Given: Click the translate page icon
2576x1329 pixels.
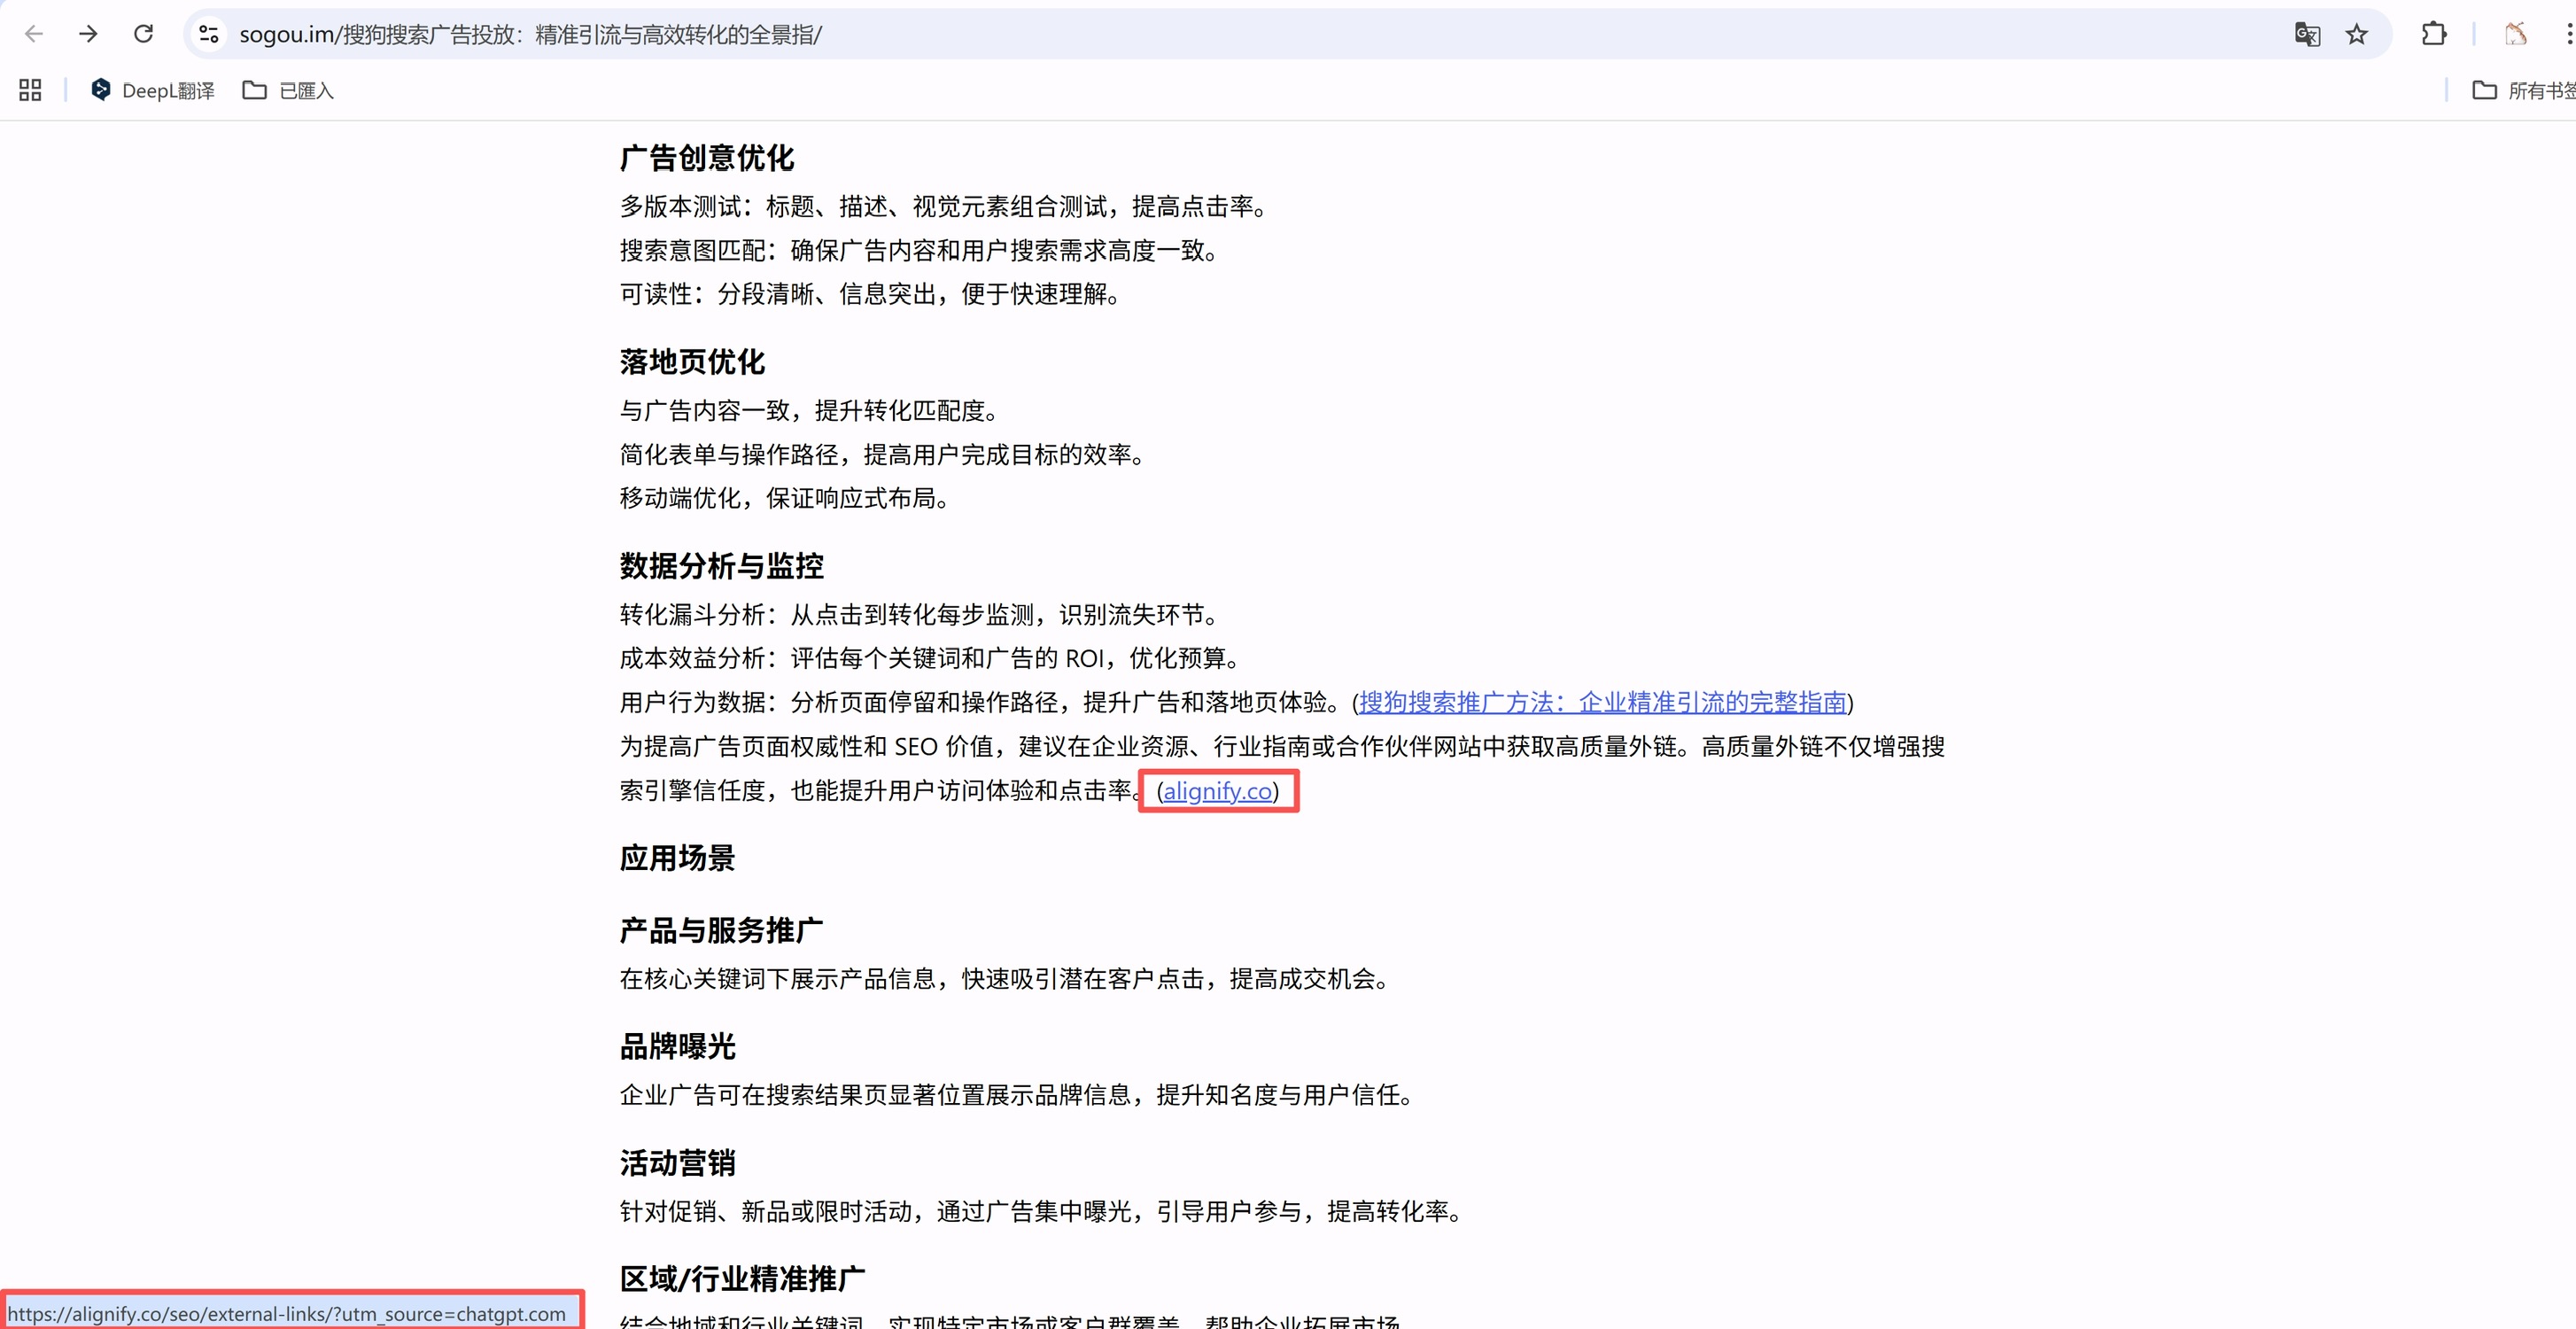Looking at the screenshot, I should (x=2306, y=34).
